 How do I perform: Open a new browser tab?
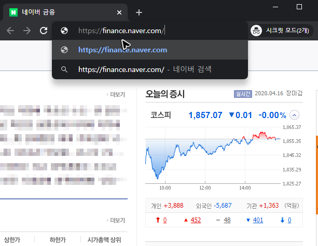[x=139, y=12]
